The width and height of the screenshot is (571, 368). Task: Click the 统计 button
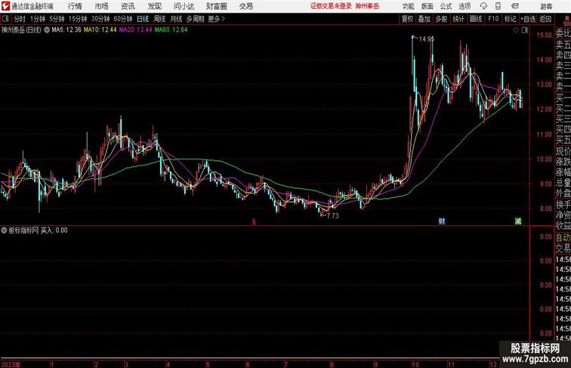pos(458,19)
